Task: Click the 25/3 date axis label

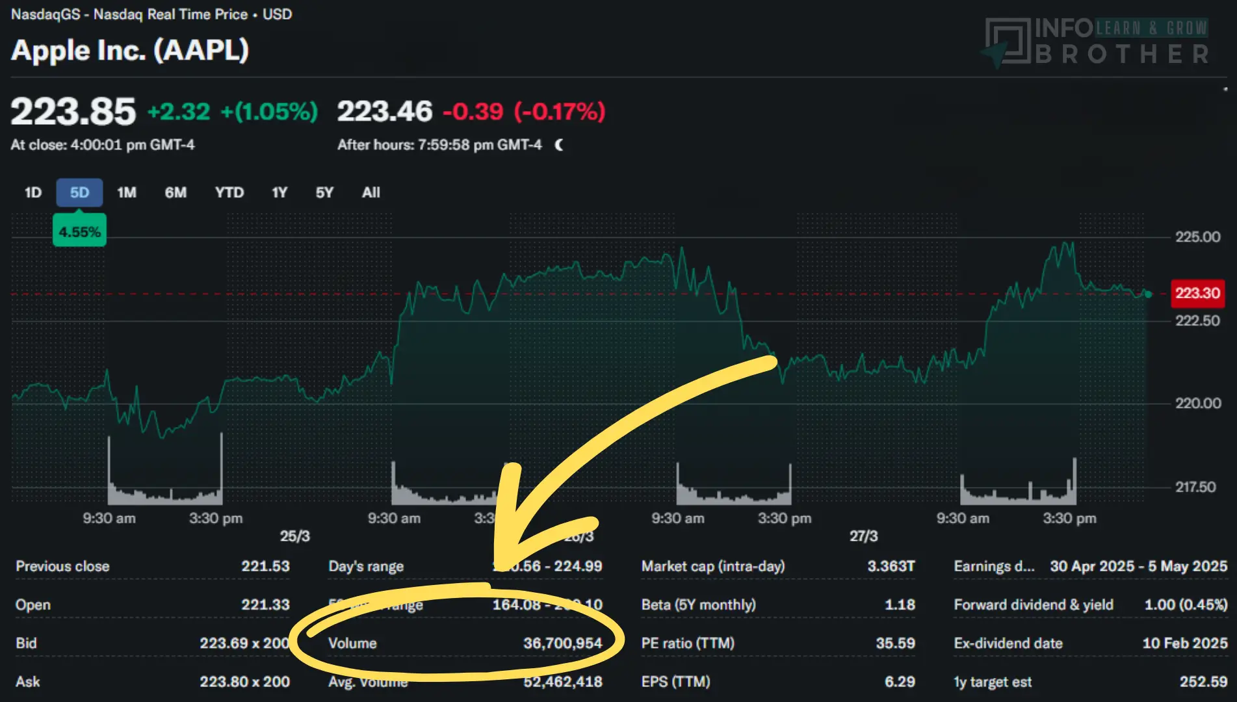Action: tap(294, 536)
